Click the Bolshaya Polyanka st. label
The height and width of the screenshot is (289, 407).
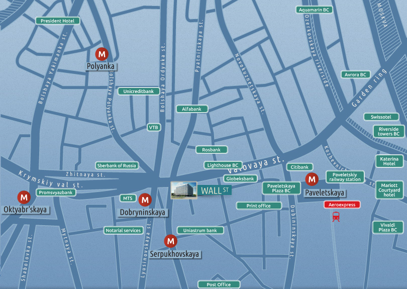pyautogui.click(x=111, y=102)
